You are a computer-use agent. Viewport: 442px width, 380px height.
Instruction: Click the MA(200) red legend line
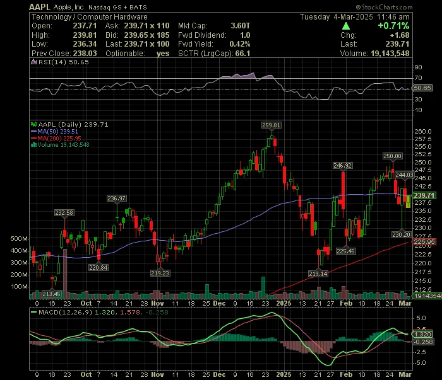34,139
